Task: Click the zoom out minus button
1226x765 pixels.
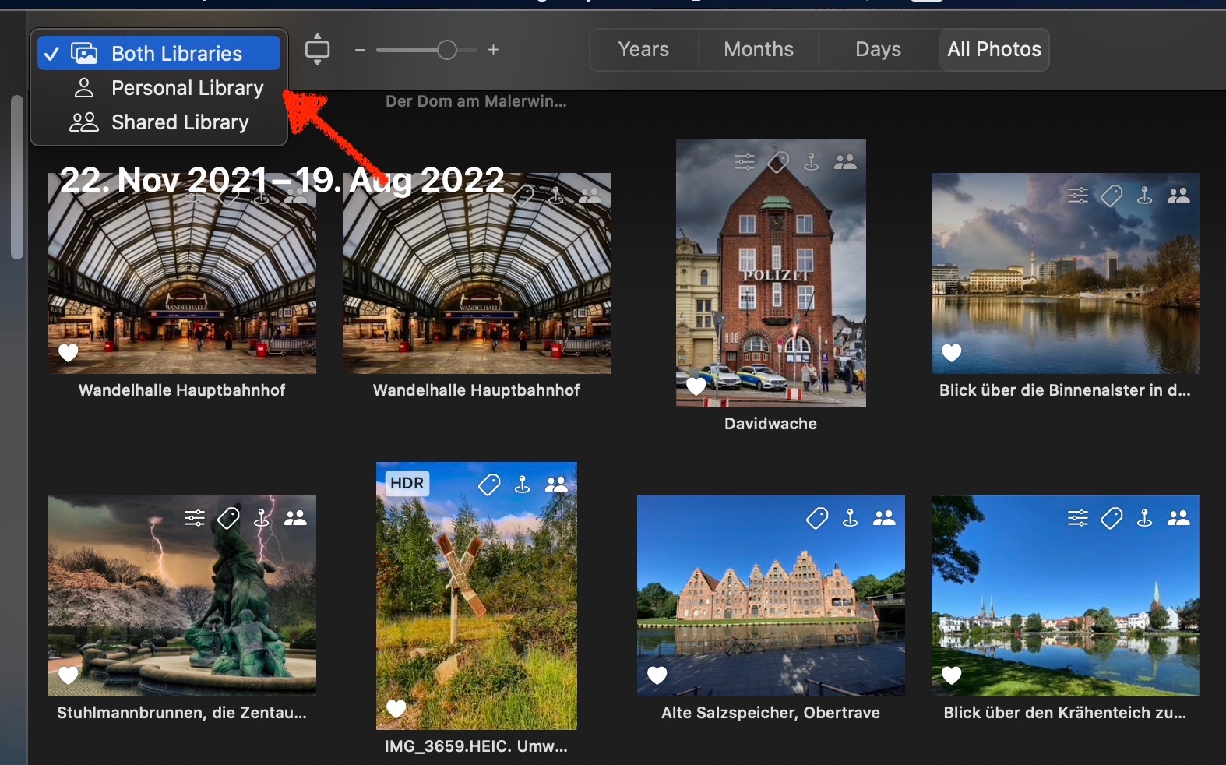Action: click(360, 50)
